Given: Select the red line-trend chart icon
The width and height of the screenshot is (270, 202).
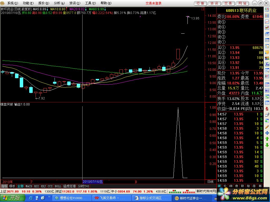Looking at the screenshot, I should pos(267,22).
